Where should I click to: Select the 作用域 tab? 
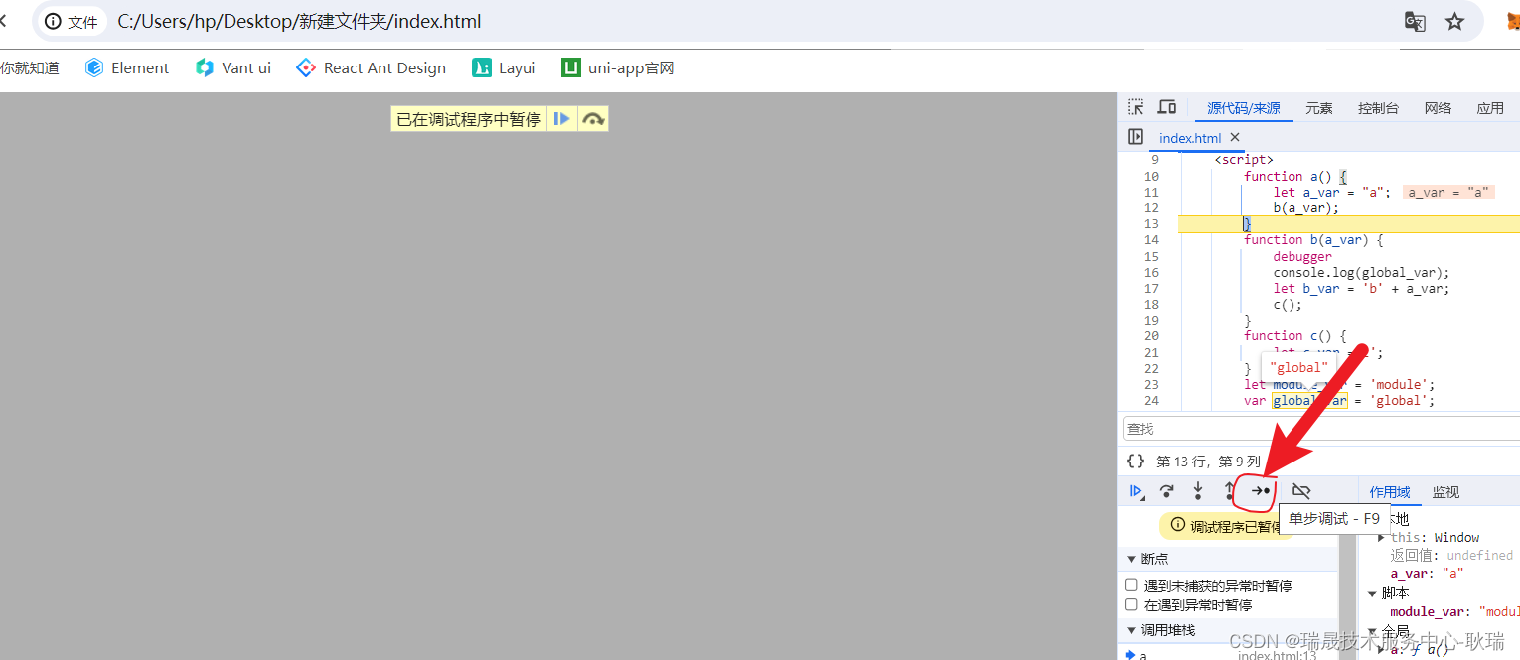1389,492
